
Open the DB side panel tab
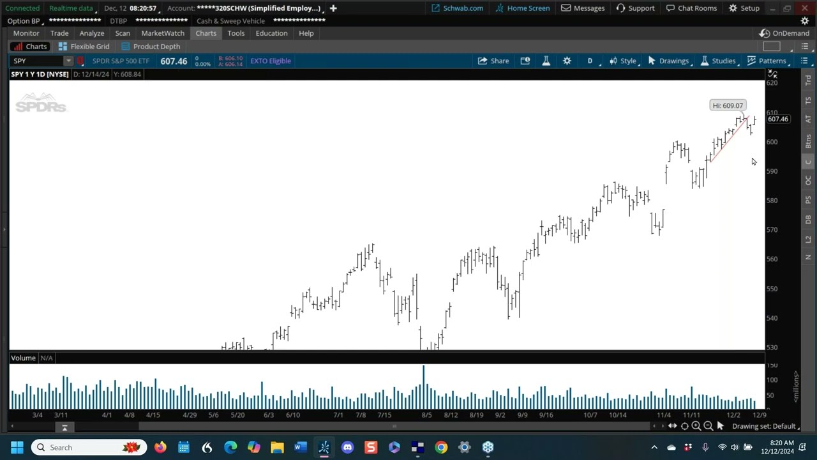[808, 220]
